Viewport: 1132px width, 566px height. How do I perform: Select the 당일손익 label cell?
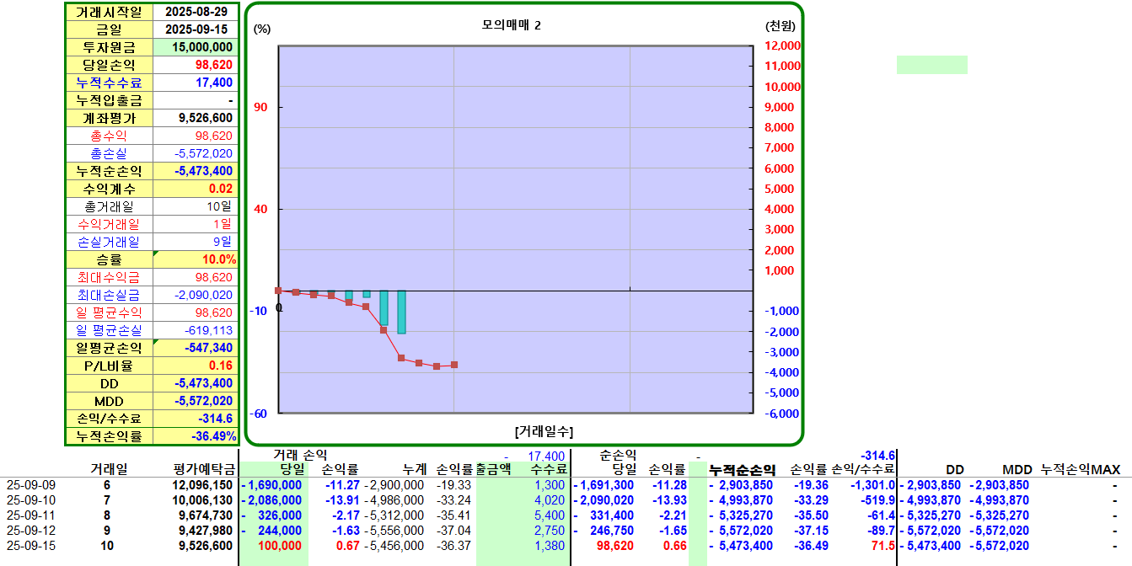point(110,65)
